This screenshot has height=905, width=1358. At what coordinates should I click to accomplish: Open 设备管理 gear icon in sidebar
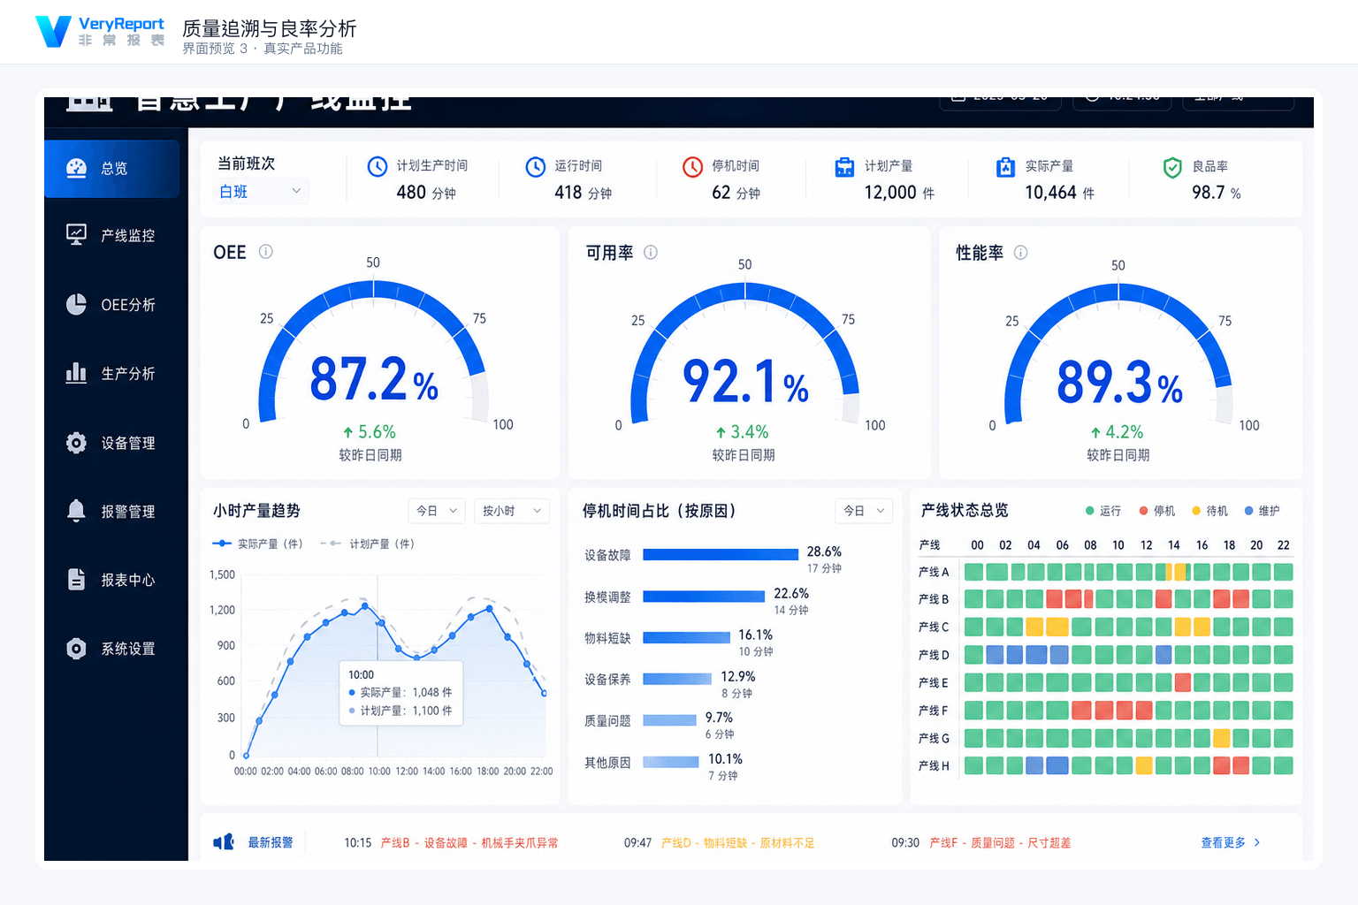coord(77,443)
